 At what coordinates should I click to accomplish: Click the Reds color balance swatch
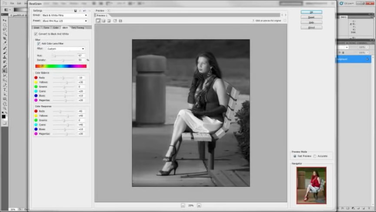click(x=36, y=78)
